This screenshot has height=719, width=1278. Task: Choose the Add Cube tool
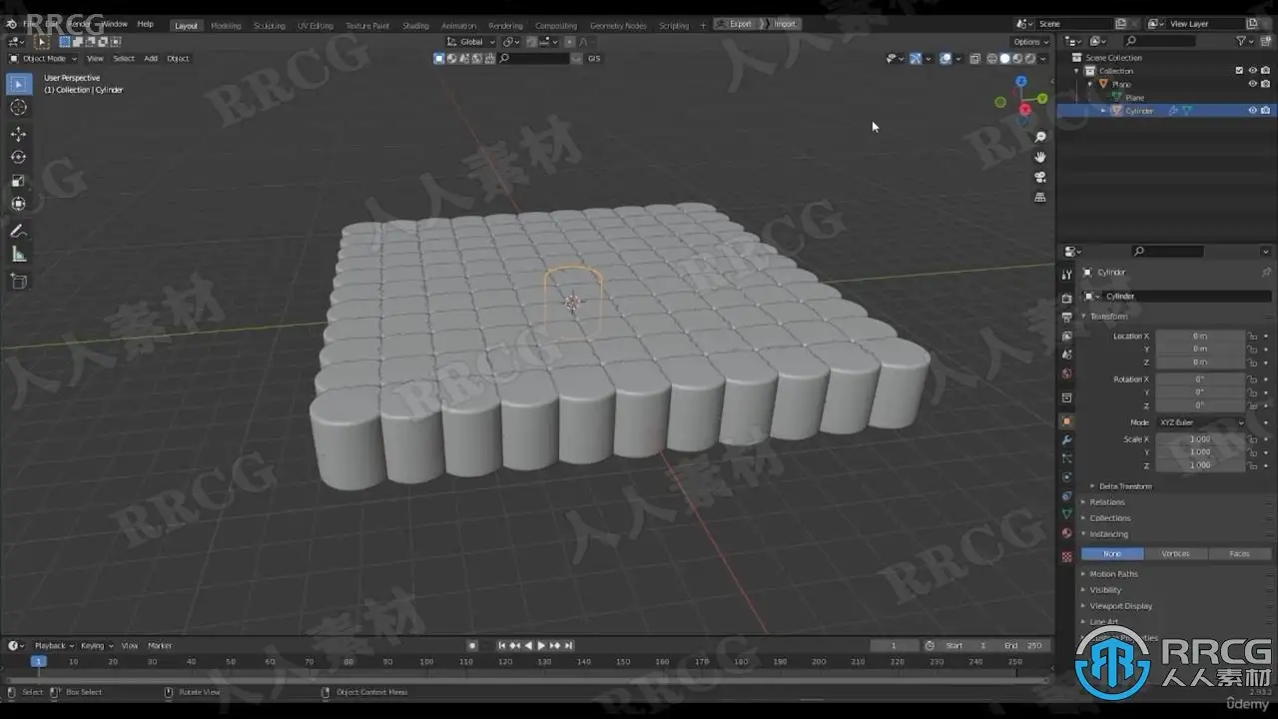18,281
